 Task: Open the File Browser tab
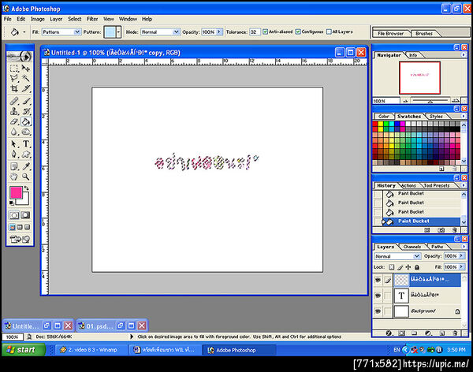[391, 33]
